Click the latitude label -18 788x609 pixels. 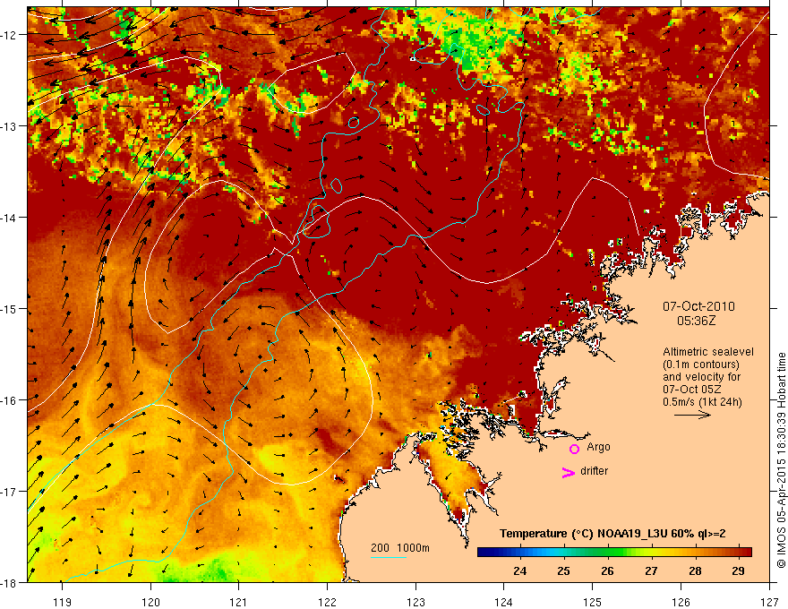click(x=10, y=582)
